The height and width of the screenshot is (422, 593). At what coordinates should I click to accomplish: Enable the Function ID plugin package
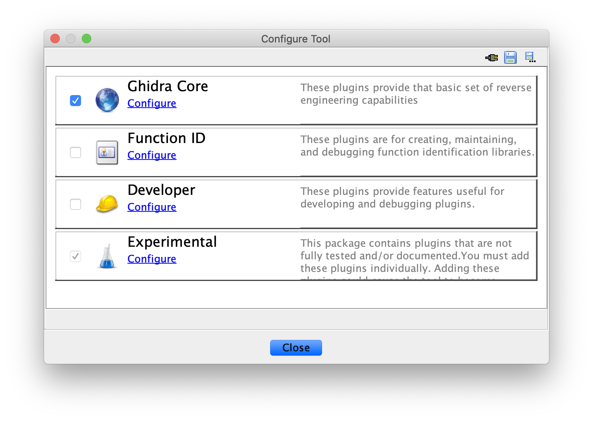[x=75, y=152]
